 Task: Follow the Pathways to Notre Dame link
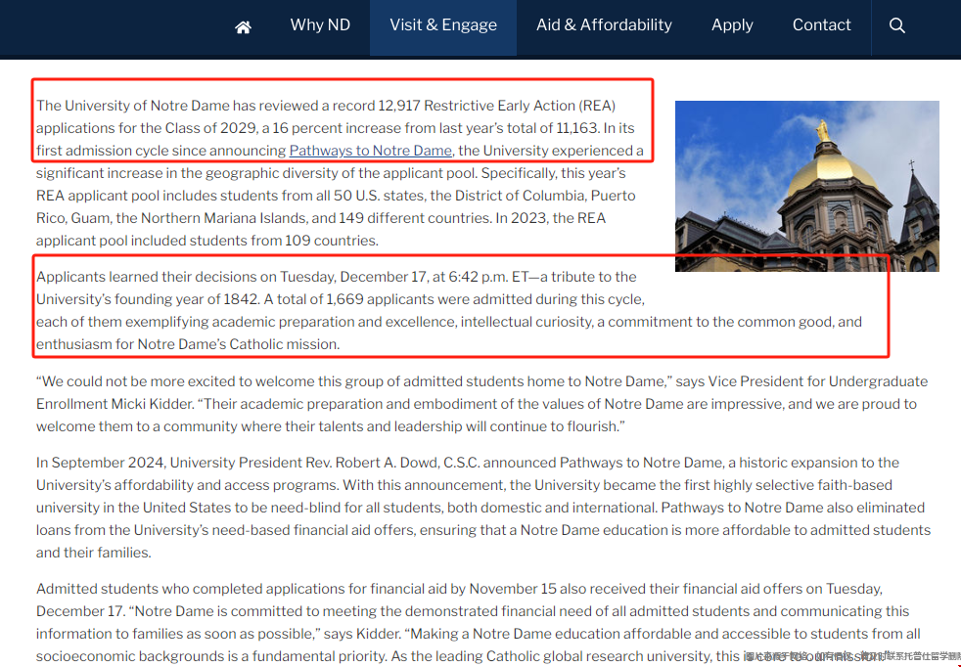point(370,151)
